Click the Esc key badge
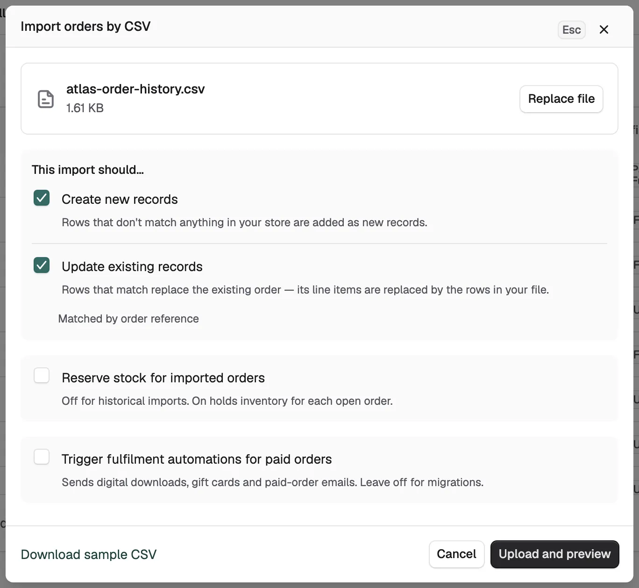Viewport: 639px width, 588px height. coord(572,30)
